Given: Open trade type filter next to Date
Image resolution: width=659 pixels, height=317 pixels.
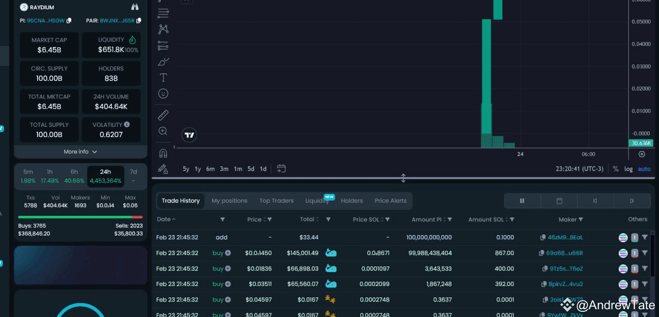Looking at the screenshot, I should point(222,220).
